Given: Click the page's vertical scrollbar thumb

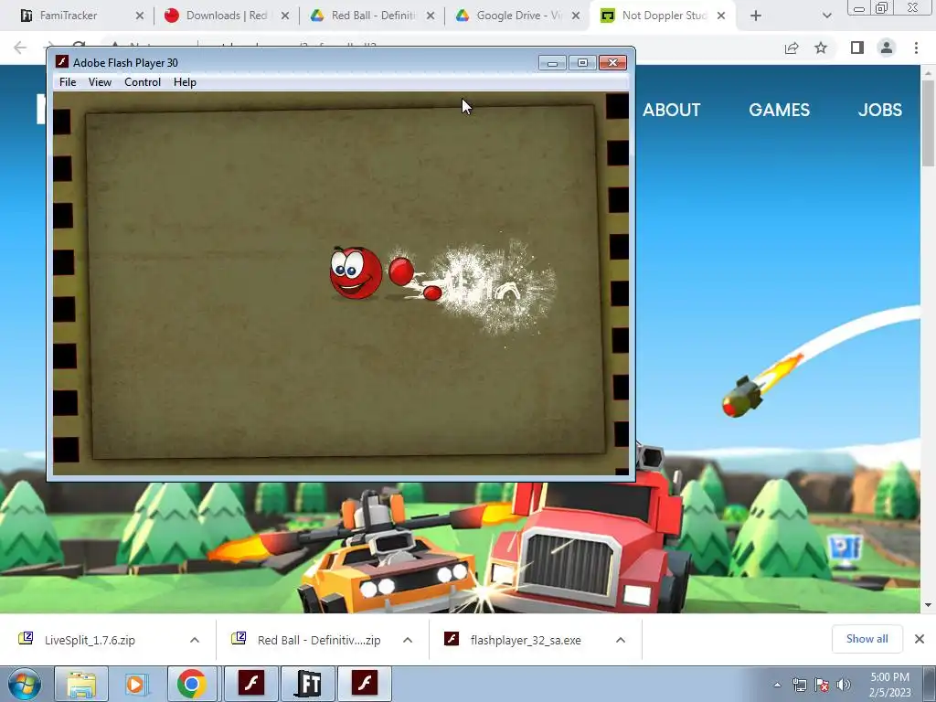Looking at the screenshot, I should [928, 123].
